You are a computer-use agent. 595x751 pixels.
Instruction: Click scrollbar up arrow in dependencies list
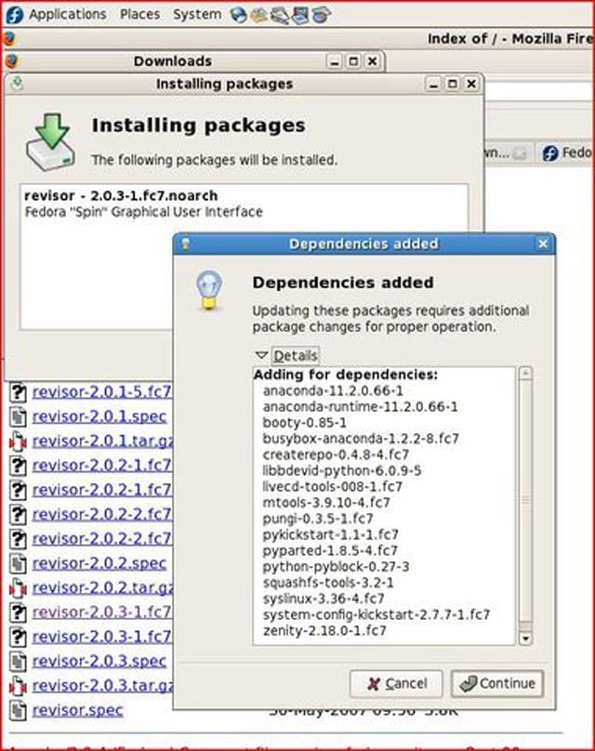tap(526, 374)
